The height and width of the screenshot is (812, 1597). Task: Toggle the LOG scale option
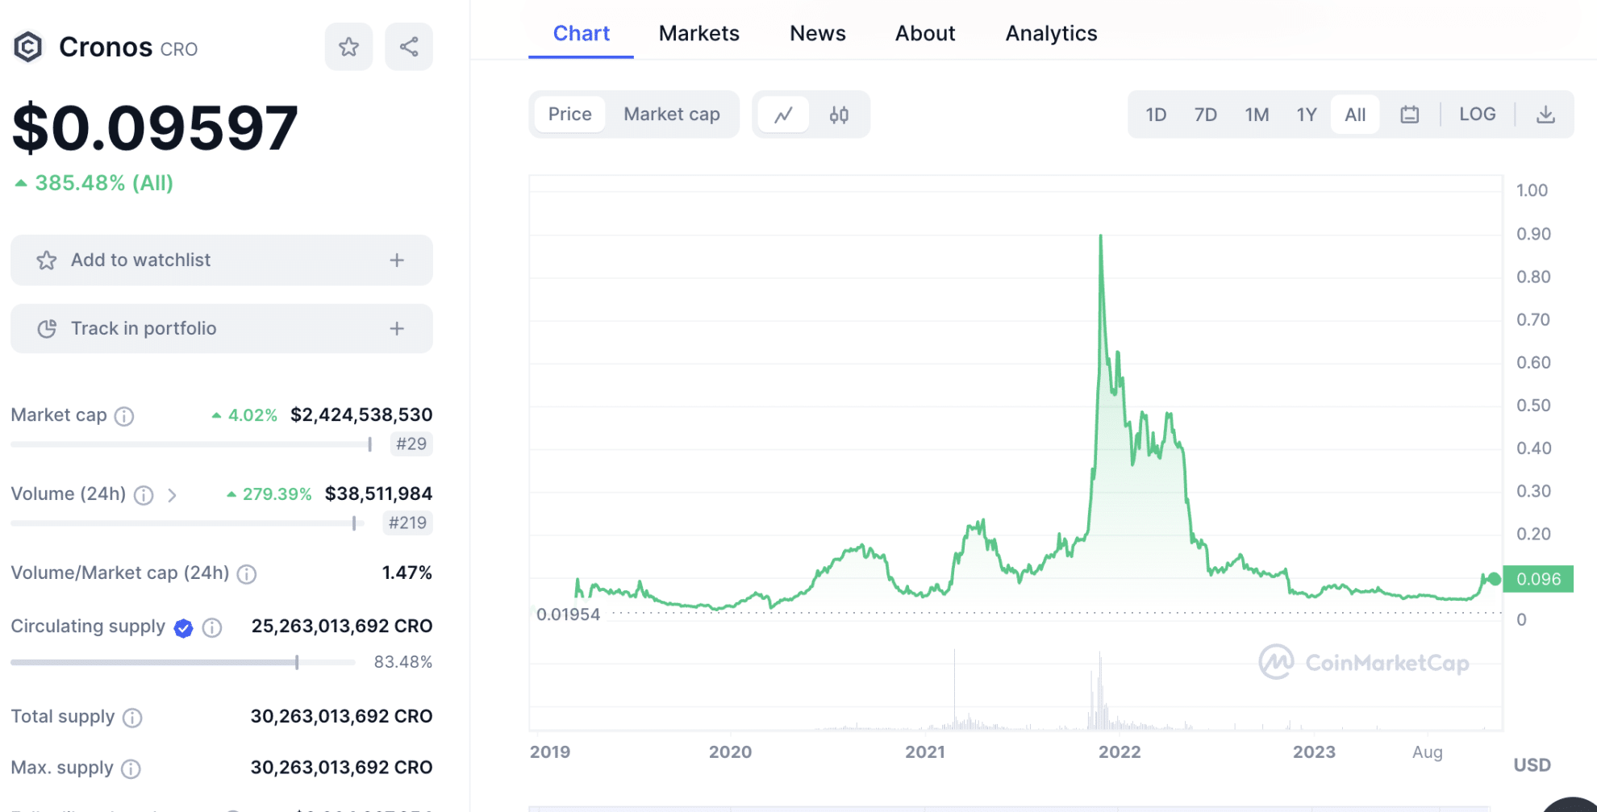tap(1478, 115)
